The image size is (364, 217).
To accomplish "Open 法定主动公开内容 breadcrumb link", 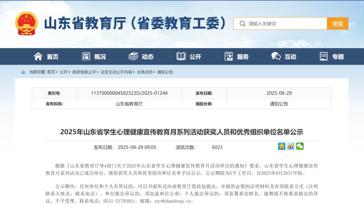I will coord(116,72).
